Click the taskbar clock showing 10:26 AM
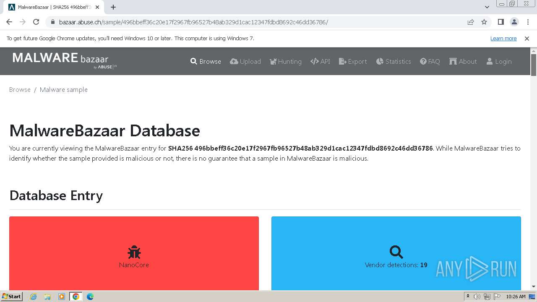This screenshot has width=537, height=302. tap(516, 297)
